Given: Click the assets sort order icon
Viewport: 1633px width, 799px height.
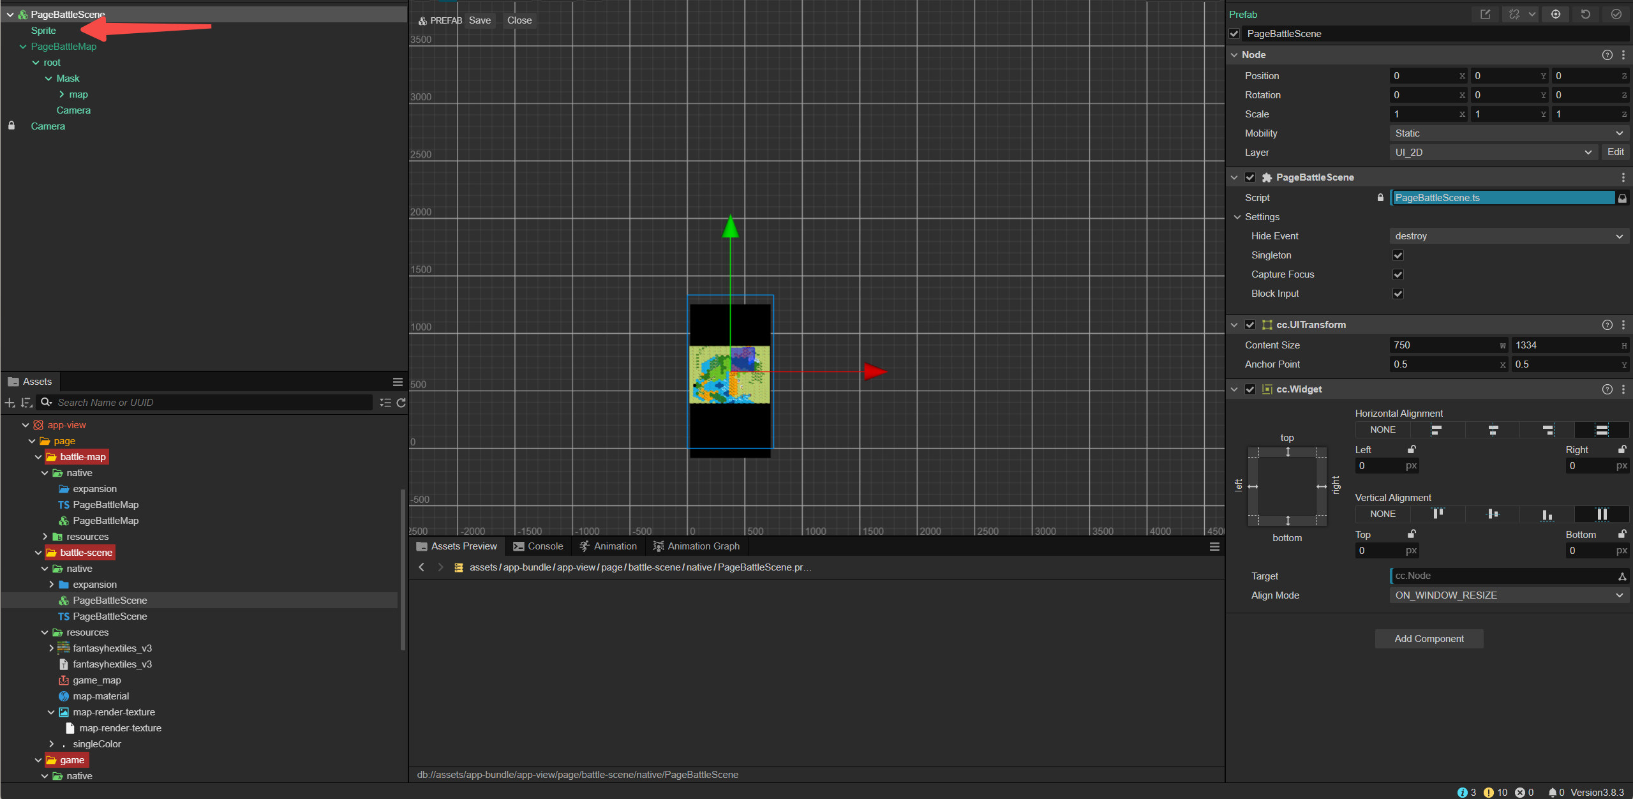Looking at the screenshot, I should [26, 403].
